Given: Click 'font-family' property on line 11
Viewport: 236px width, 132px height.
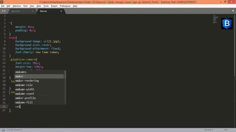Looking at the screenshot, I should 24,52.
